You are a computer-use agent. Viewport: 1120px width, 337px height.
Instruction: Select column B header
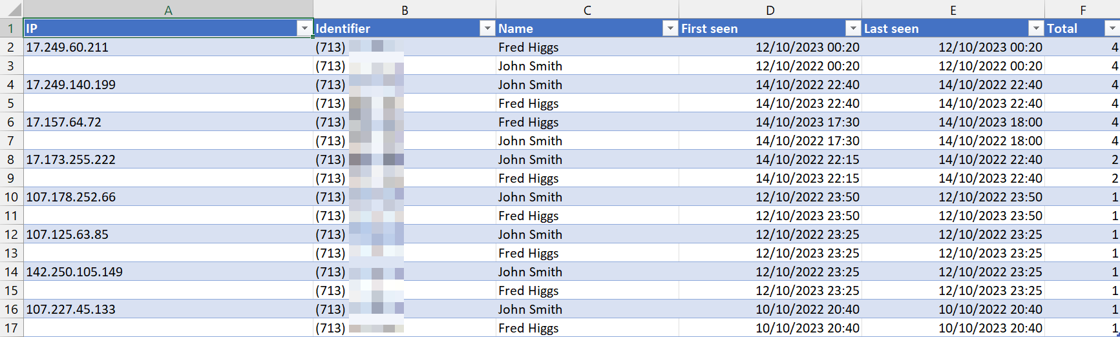[405, 10]
